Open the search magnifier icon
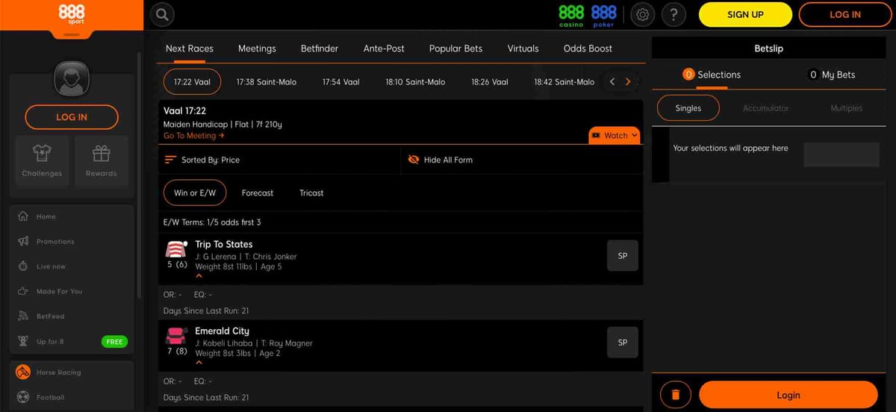 coord(162,14)
